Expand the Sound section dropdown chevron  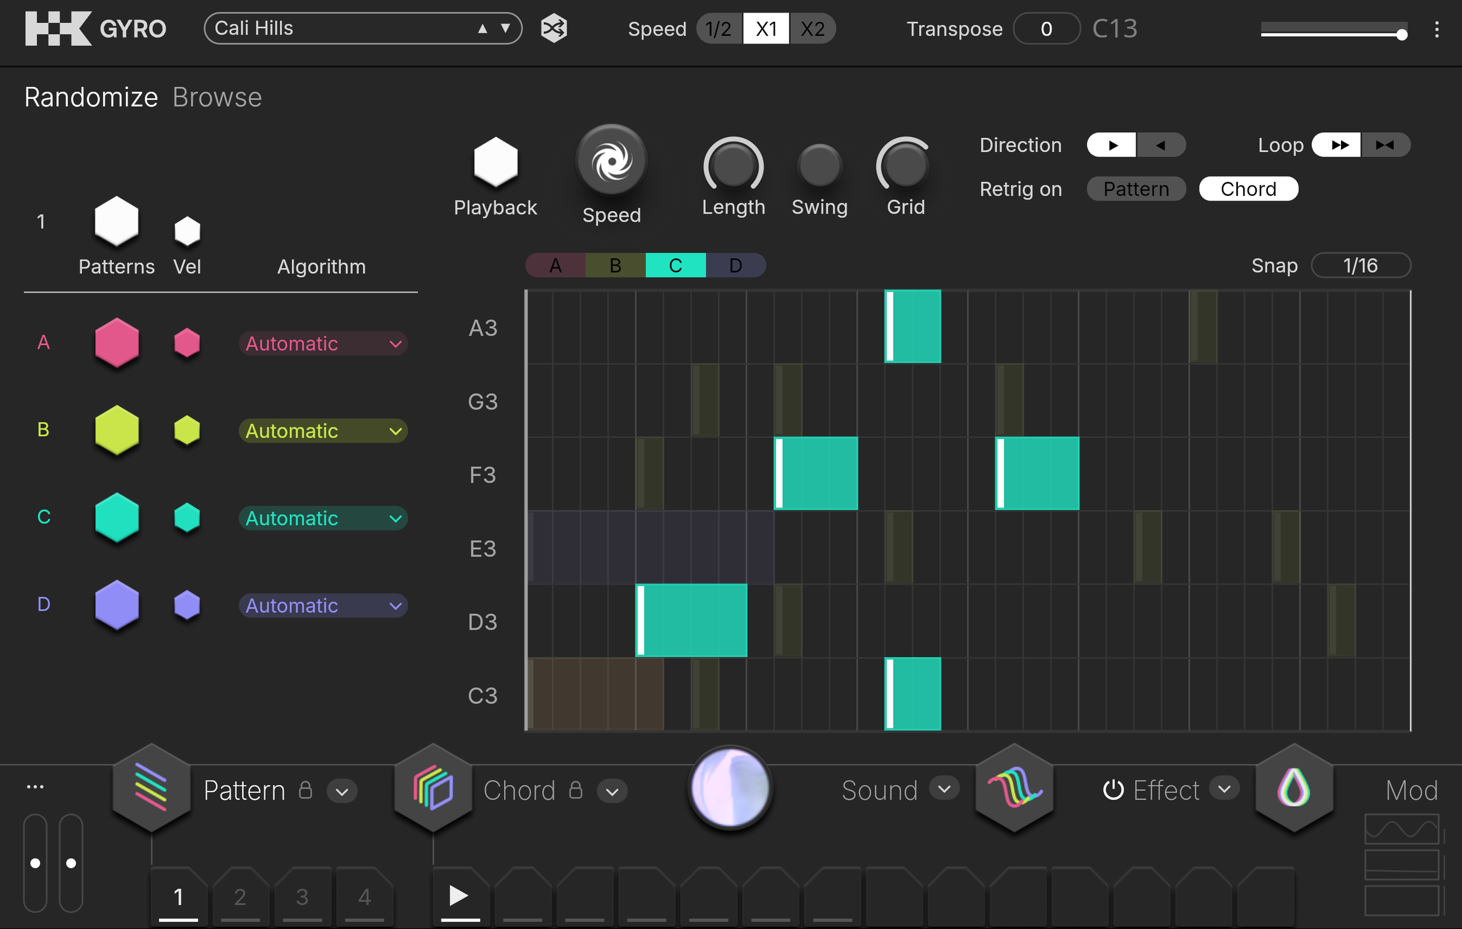click(943, 789)
